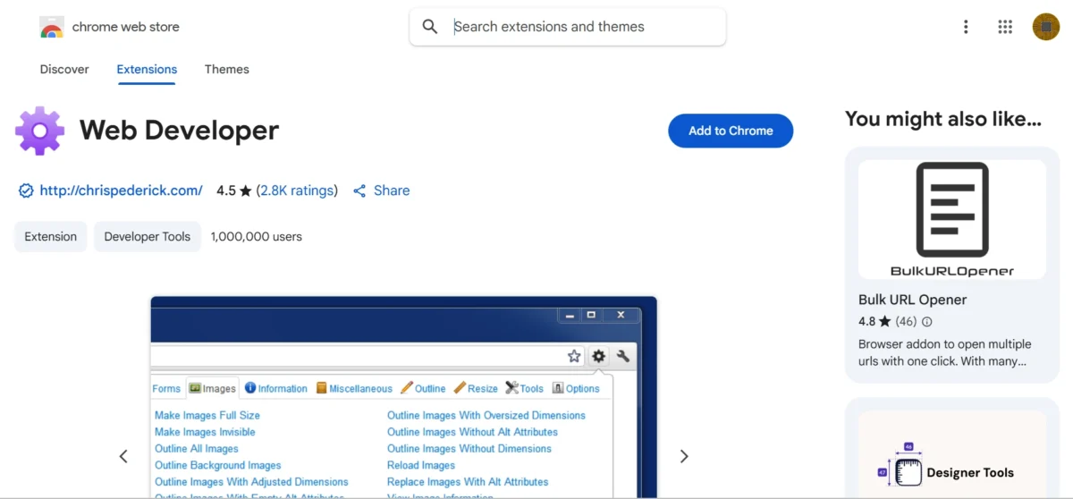Select the Extension category chip
The height and width of the screenshot is (499, 1073).
coord(51,237)
